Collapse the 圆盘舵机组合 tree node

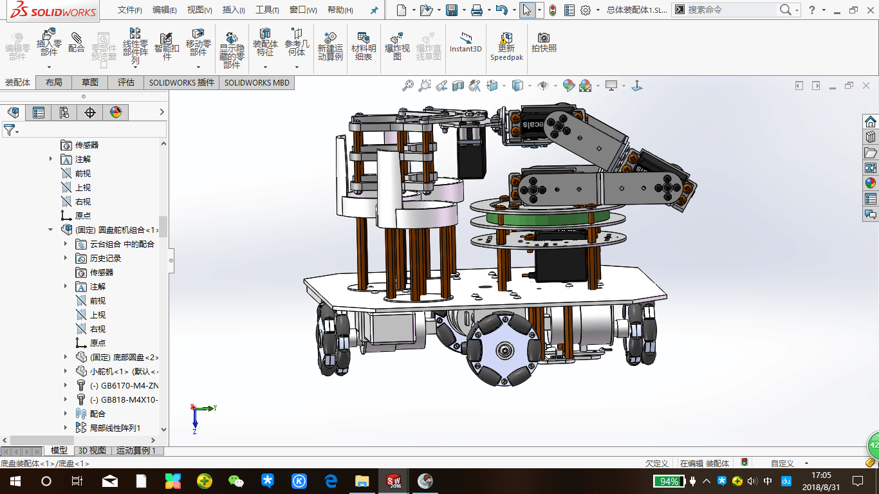click(51, 230)
